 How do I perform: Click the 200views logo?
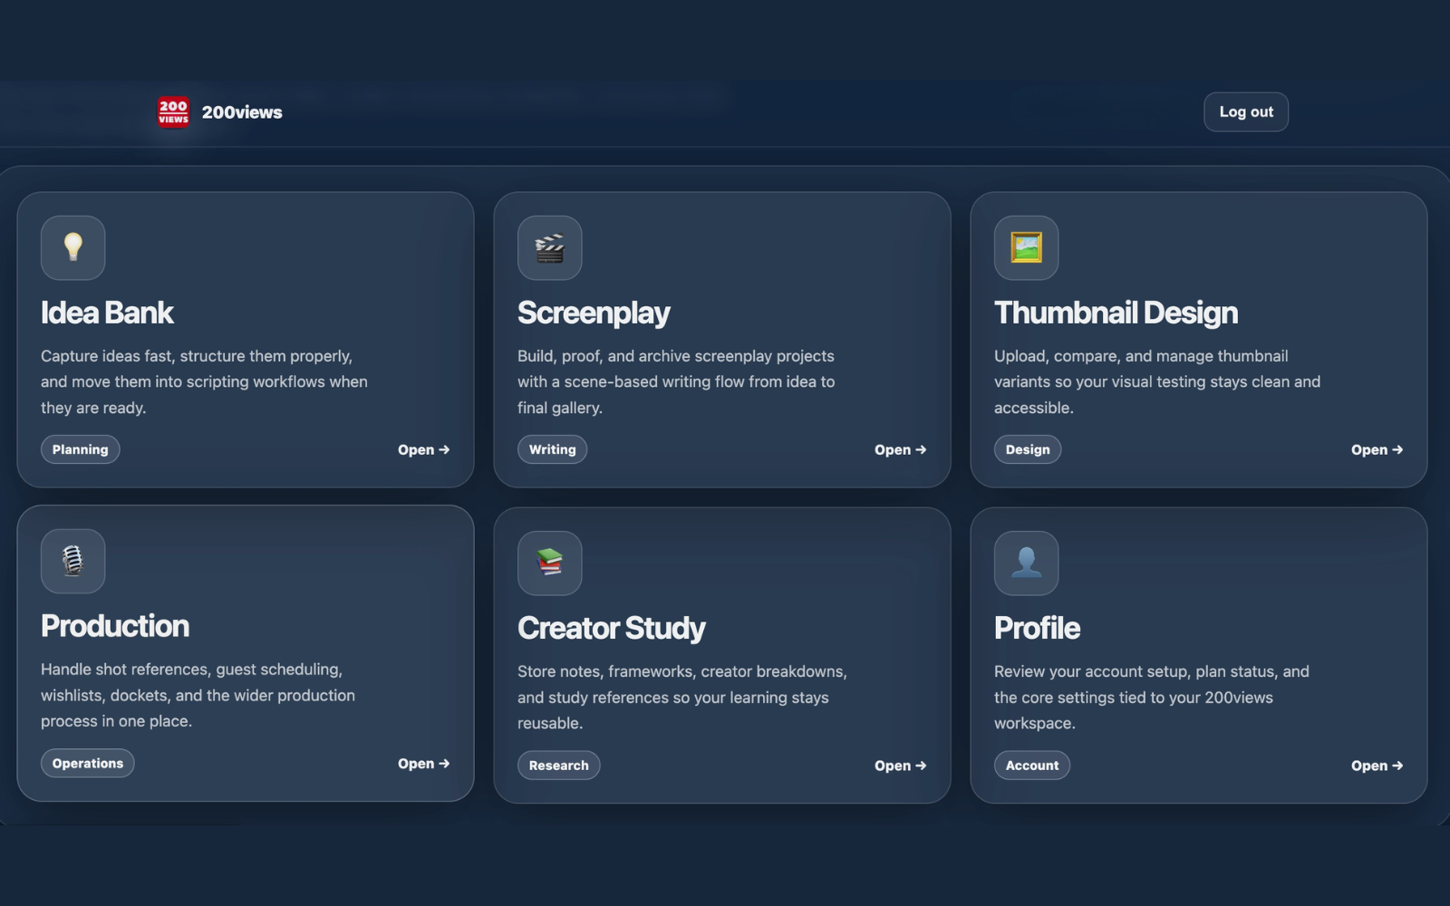point(172,111)
